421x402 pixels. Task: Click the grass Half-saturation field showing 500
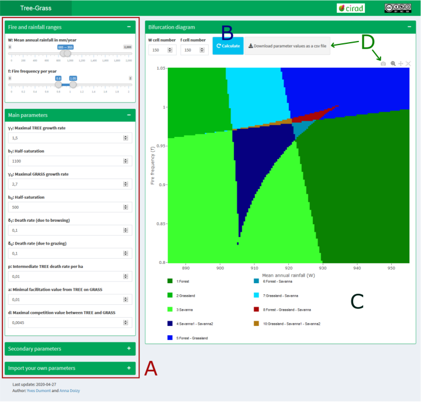coord(70,207)
